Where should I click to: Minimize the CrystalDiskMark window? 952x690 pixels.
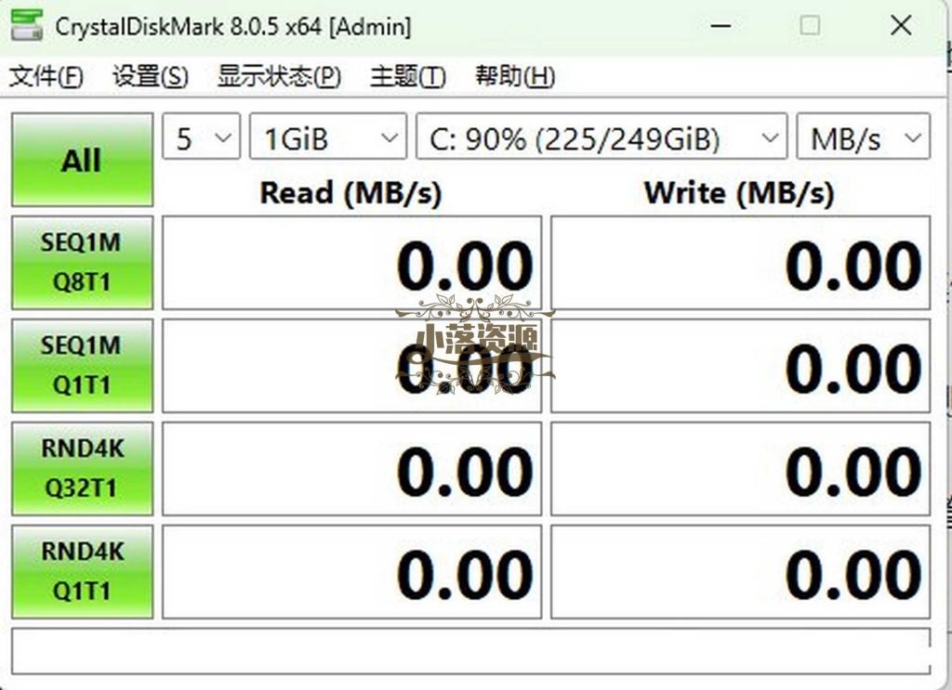[721, 25]
